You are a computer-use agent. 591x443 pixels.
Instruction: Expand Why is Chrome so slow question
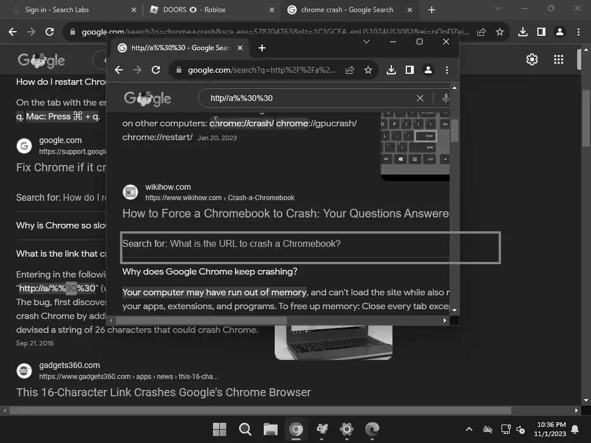(x=61, y=226)
